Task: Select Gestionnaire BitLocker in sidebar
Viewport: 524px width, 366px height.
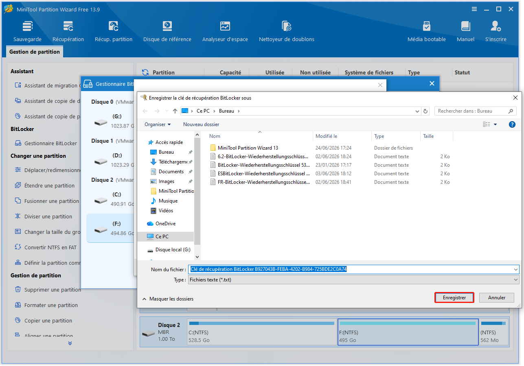Action: (46, 143)
